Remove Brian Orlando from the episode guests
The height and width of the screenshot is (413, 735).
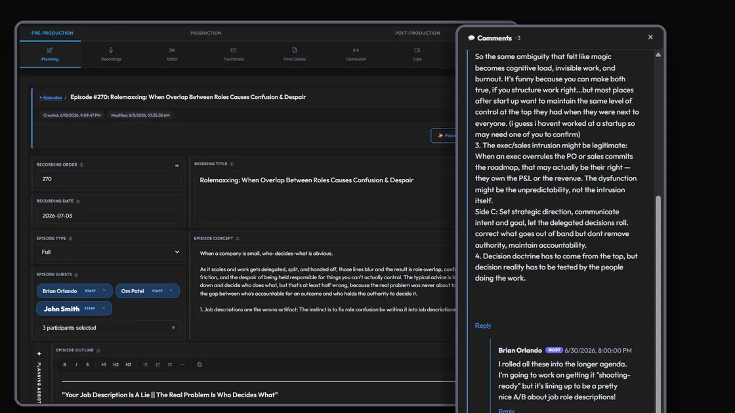click(104, 291)
